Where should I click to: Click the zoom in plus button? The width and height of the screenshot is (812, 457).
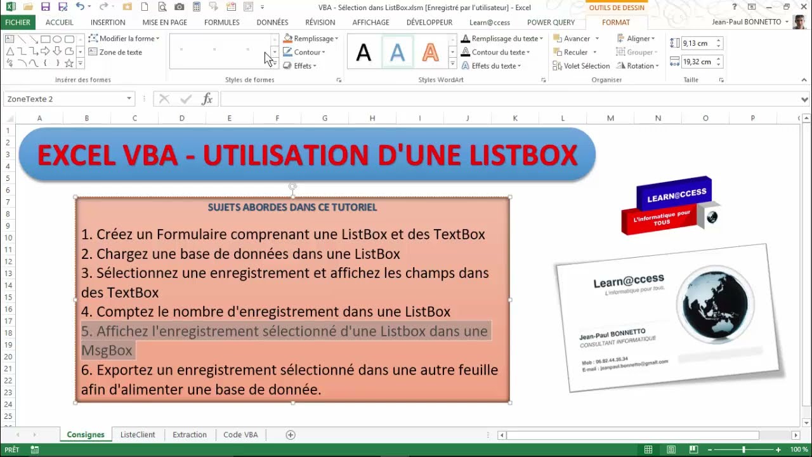(778, 450)
